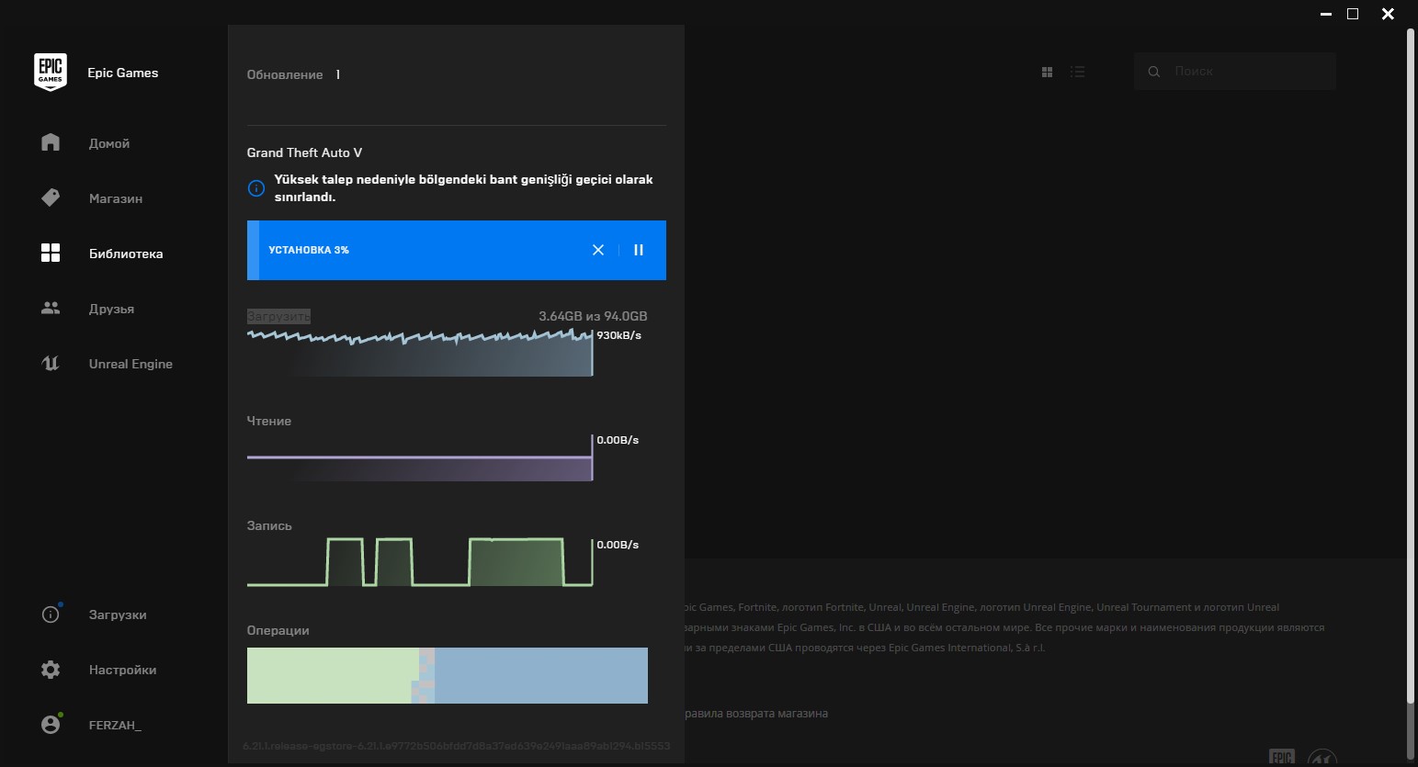The width and height of the screenshot is (1418, 767).
Task: Click the write speed graph
Action: click(x=420, y=561)
